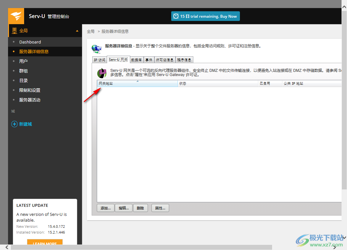Click the 删除 button

pyautogui.click(x=141, y=208)
